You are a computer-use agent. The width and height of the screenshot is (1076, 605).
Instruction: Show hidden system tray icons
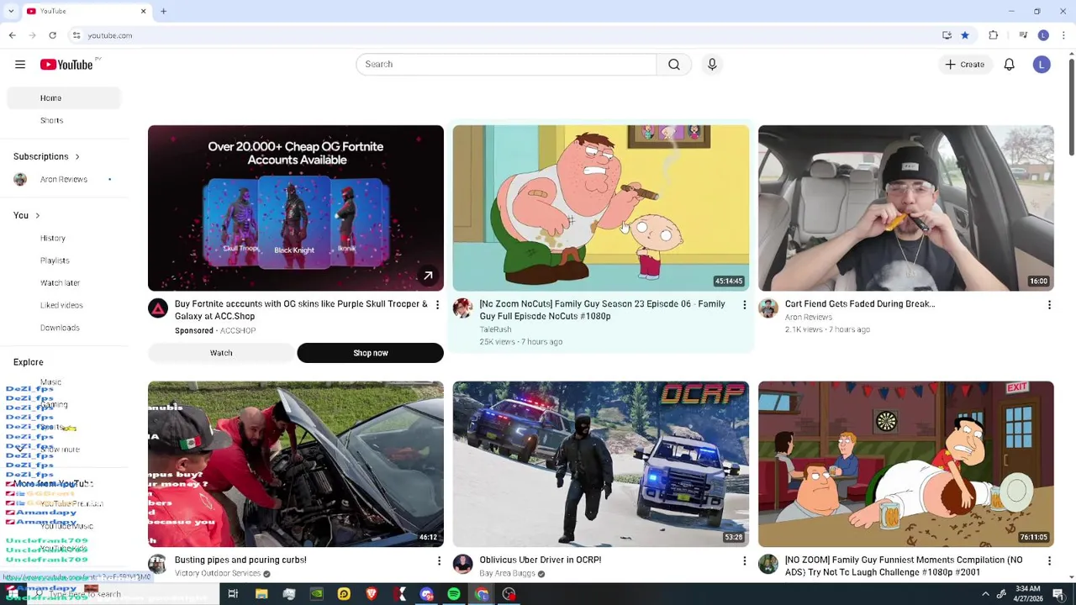coord(985,594)
